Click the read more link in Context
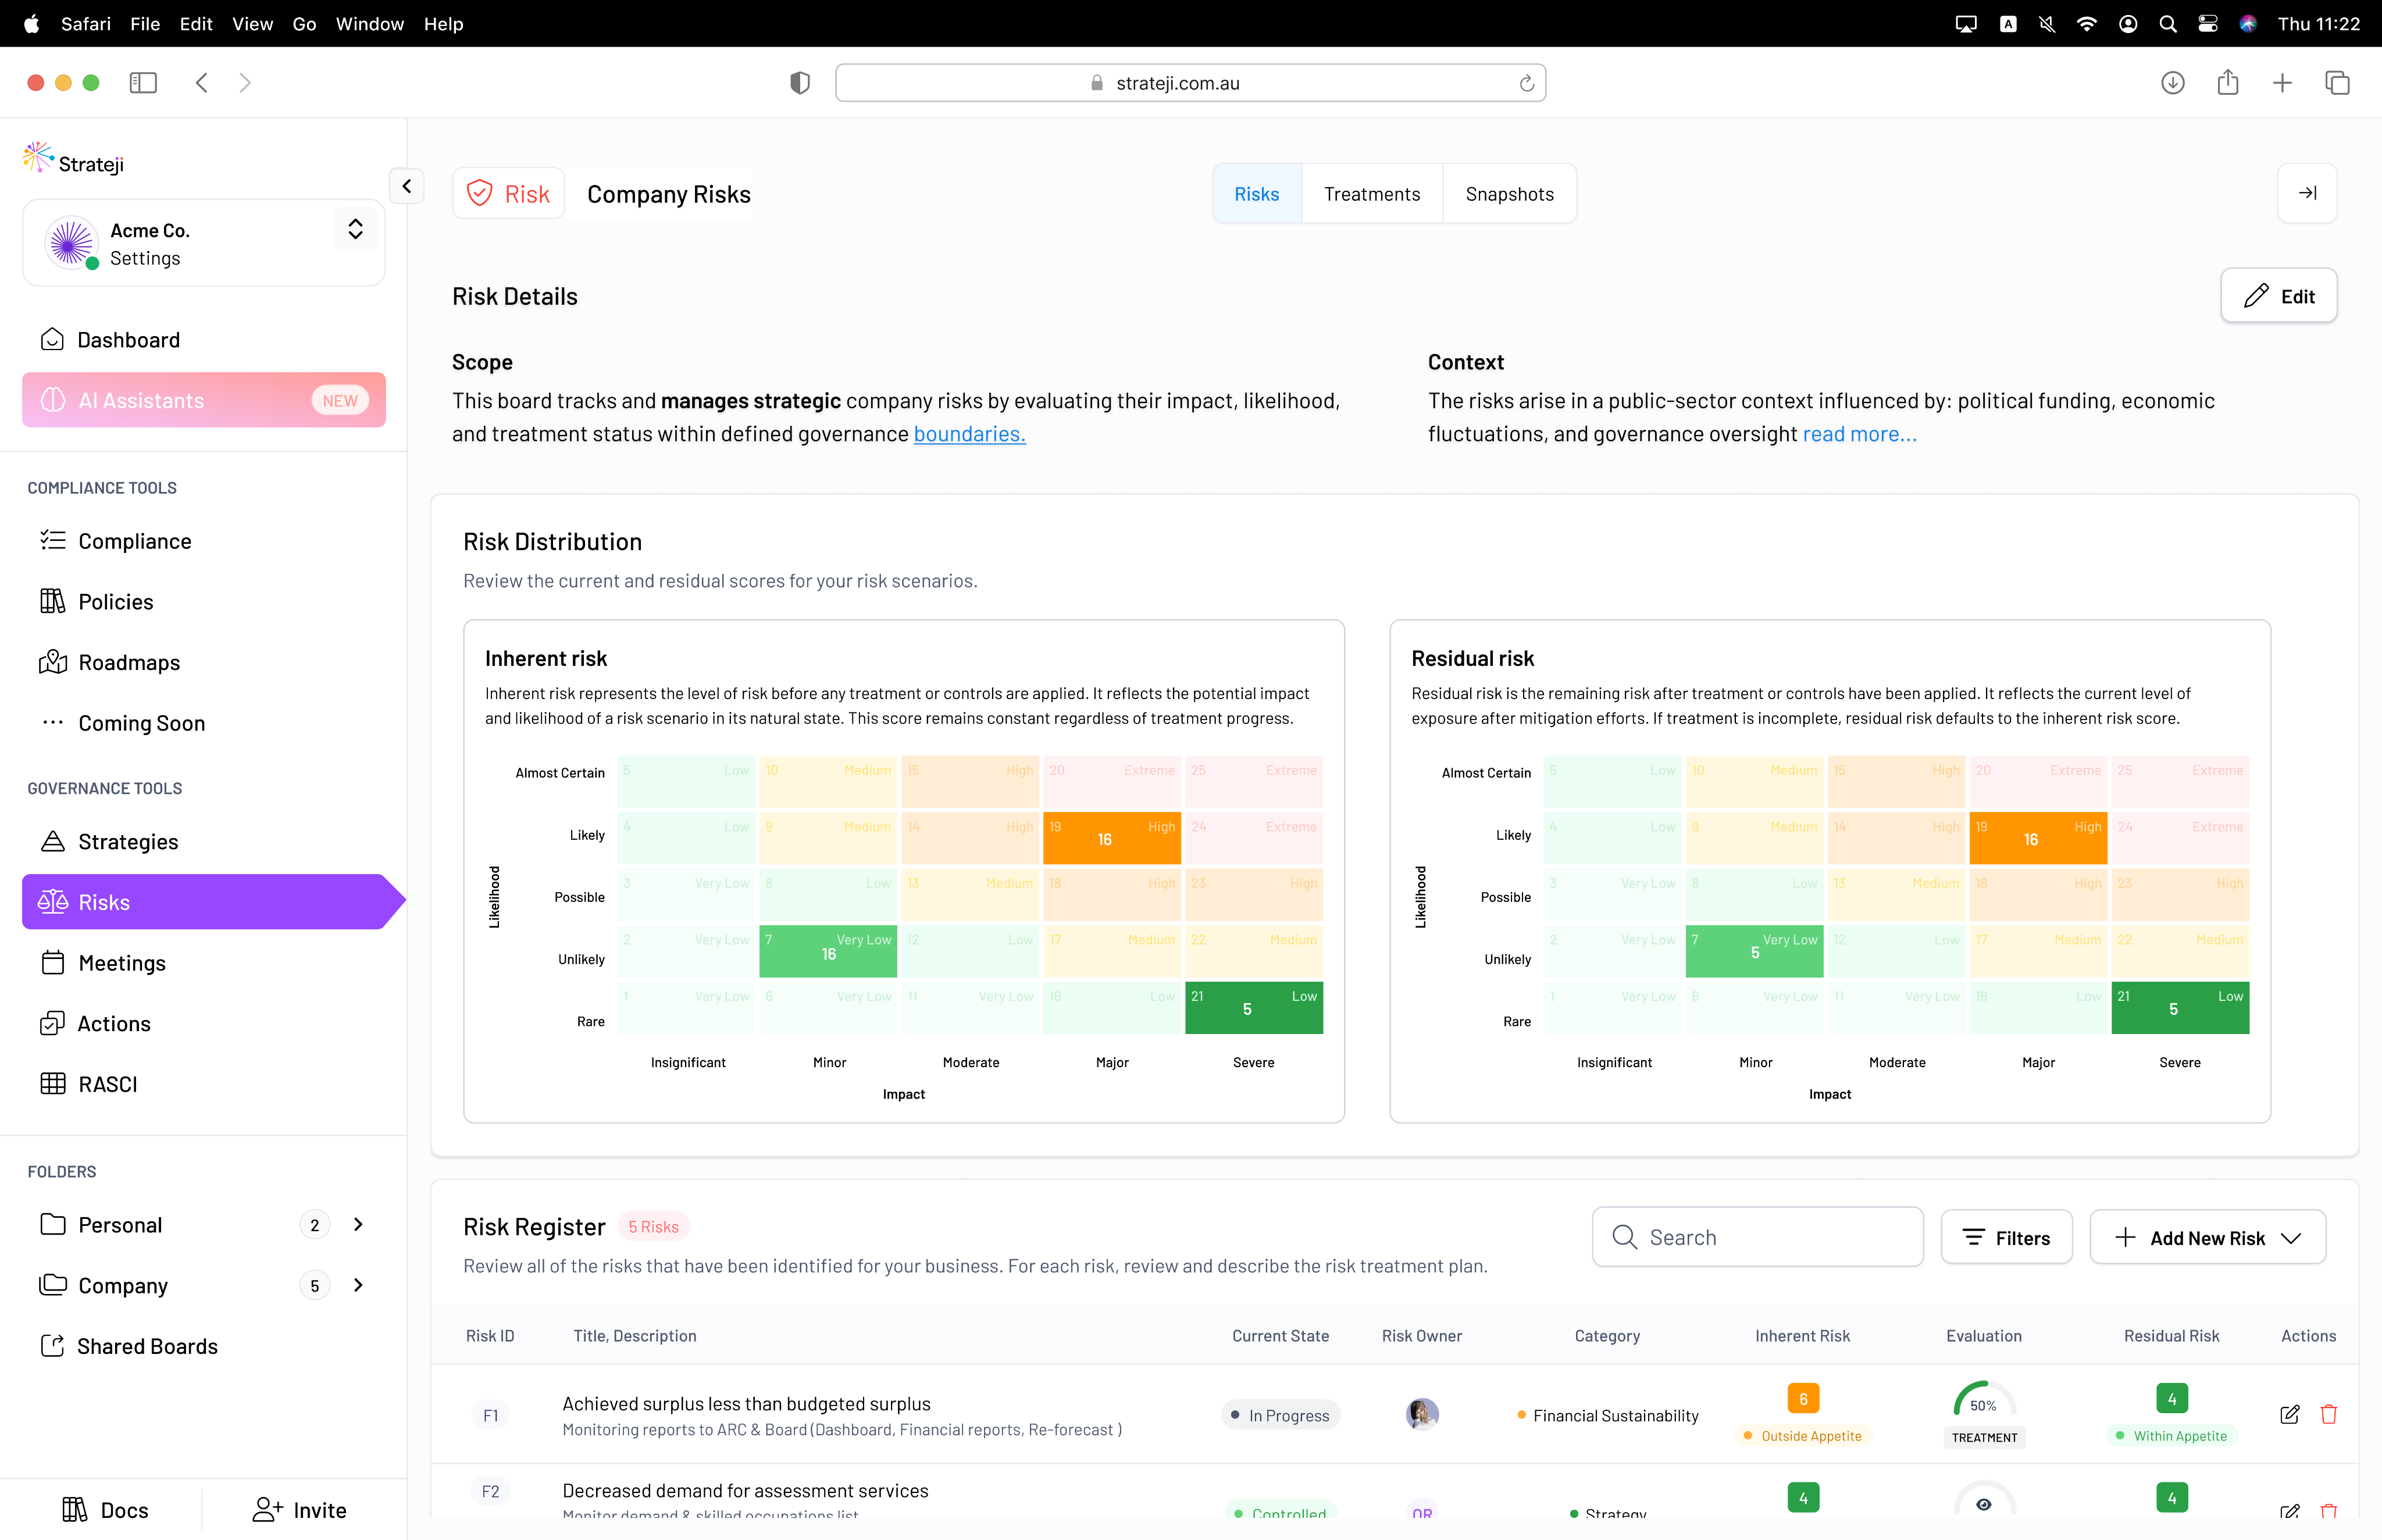The height and width of the screenshot is (1540, 2382). tap(1859, 434)
